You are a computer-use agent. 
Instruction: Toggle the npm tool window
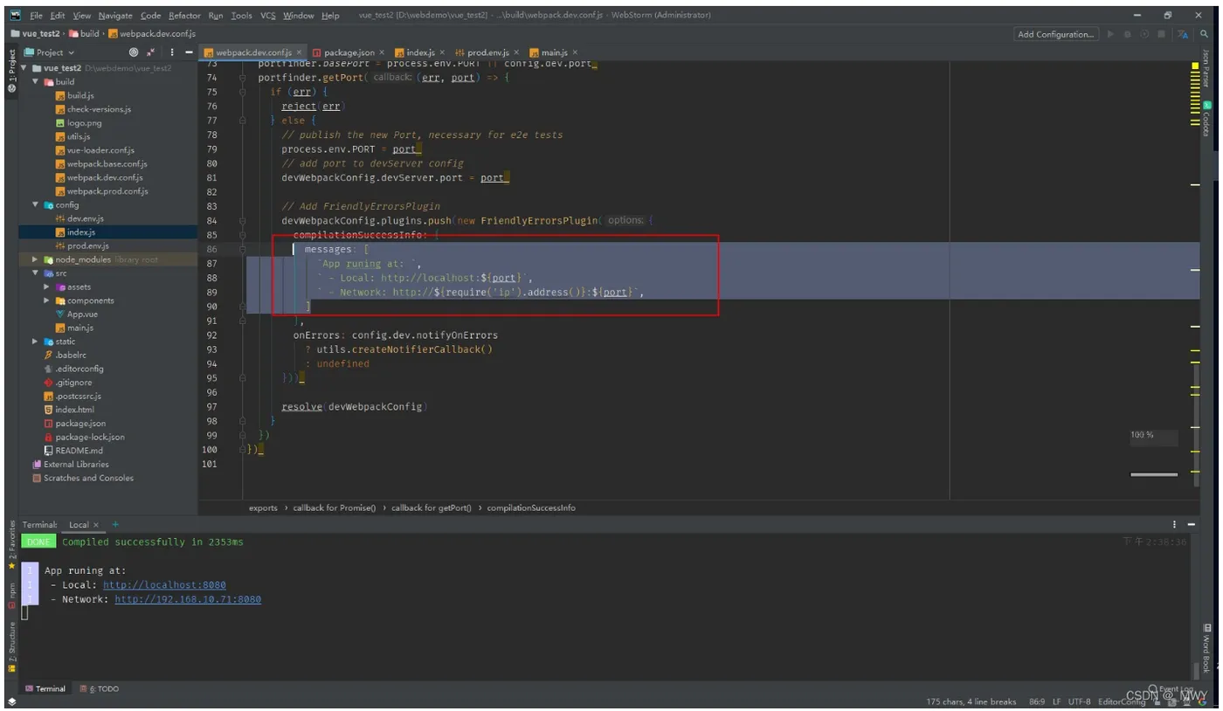pyautogui.click(x=12, y=595)
